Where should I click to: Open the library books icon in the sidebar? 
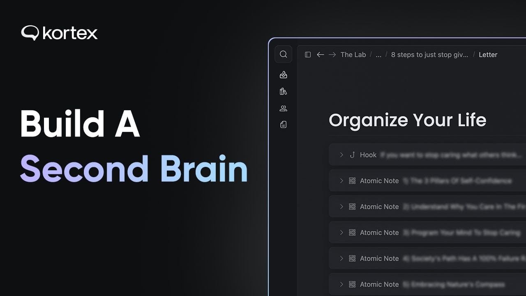pyautogui.click(x=283, y=91)
